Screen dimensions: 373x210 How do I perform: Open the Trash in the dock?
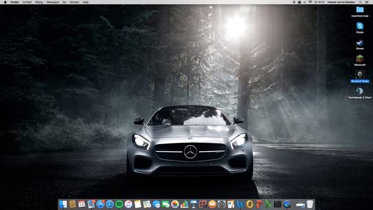coord(309,204)
